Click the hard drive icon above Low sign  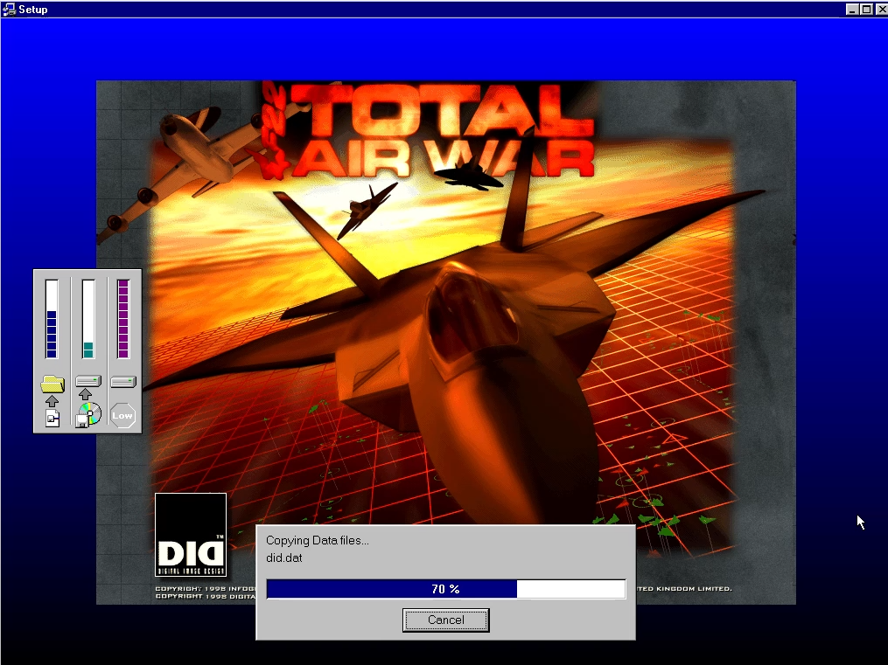point(123,382)
